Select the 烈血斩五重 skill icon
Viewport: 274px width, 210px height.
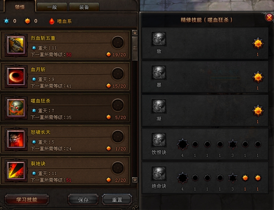16,45
